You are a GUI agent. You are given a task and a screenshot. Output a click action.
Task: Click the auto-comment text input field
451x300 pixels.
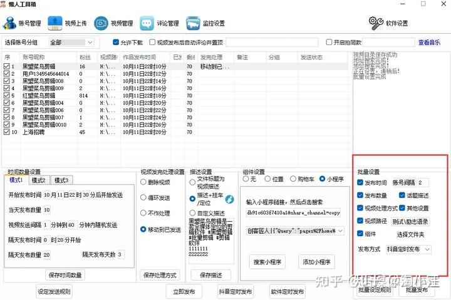click(x=272, y=43)
